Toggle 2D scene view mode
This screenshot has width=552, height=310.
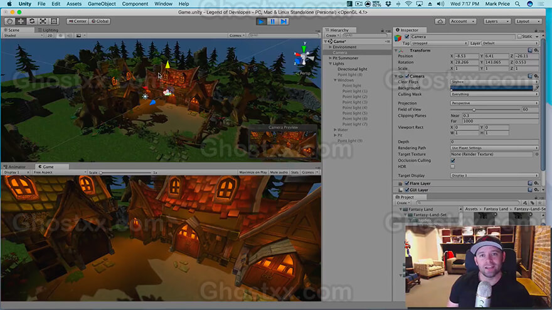pyautogui.click(x=50, y=36)
